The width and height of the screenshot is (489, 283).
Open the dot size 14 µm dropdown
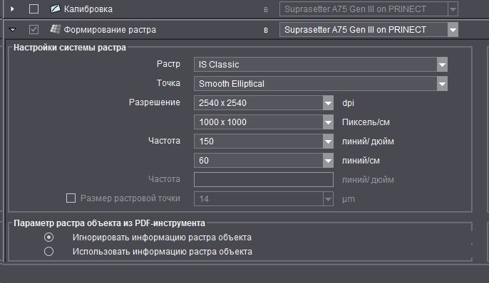tap(328, 199)
